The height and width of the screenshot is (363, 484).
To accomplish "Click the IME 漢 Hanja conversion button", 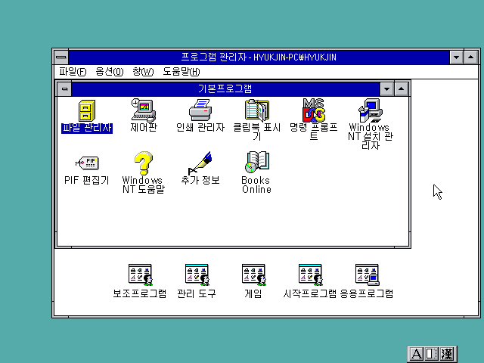I will pyautogui.click(x=448, y=354).
